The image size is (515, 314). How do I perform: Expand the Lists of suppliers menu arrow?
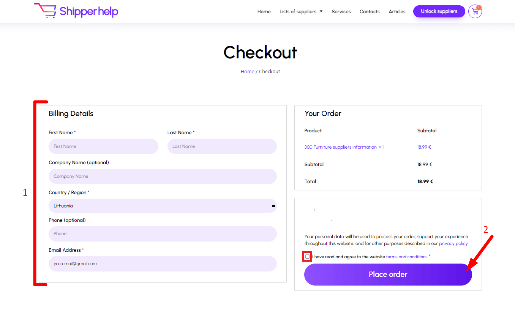[x=321, y=11]
